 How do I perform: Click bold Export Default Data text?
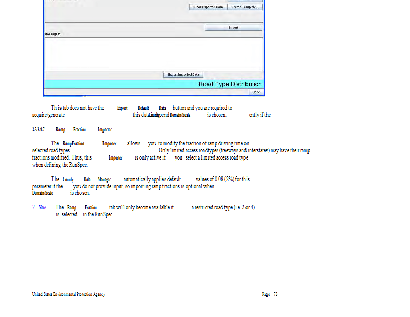(141, 108)
